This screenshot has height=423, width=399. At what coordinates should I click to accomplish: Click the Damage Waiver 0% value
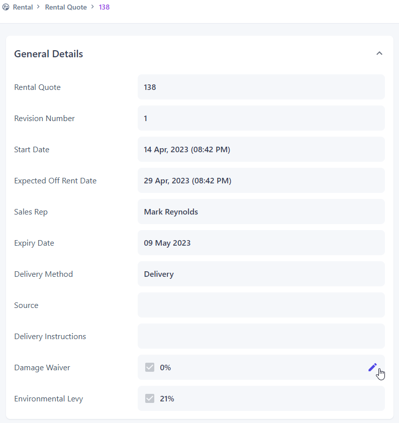click(165, 367)
